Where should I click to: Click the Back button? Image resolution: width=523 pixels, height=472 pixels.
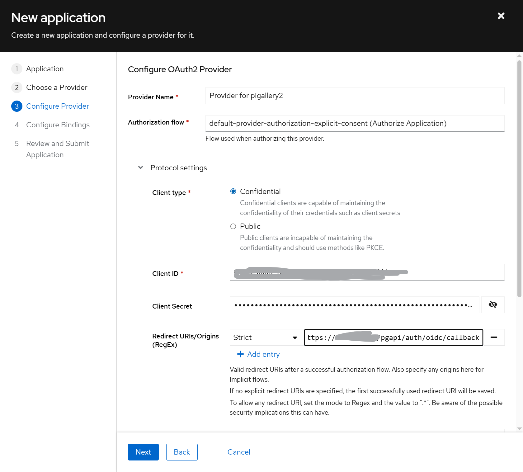click(x=182, y=452)
